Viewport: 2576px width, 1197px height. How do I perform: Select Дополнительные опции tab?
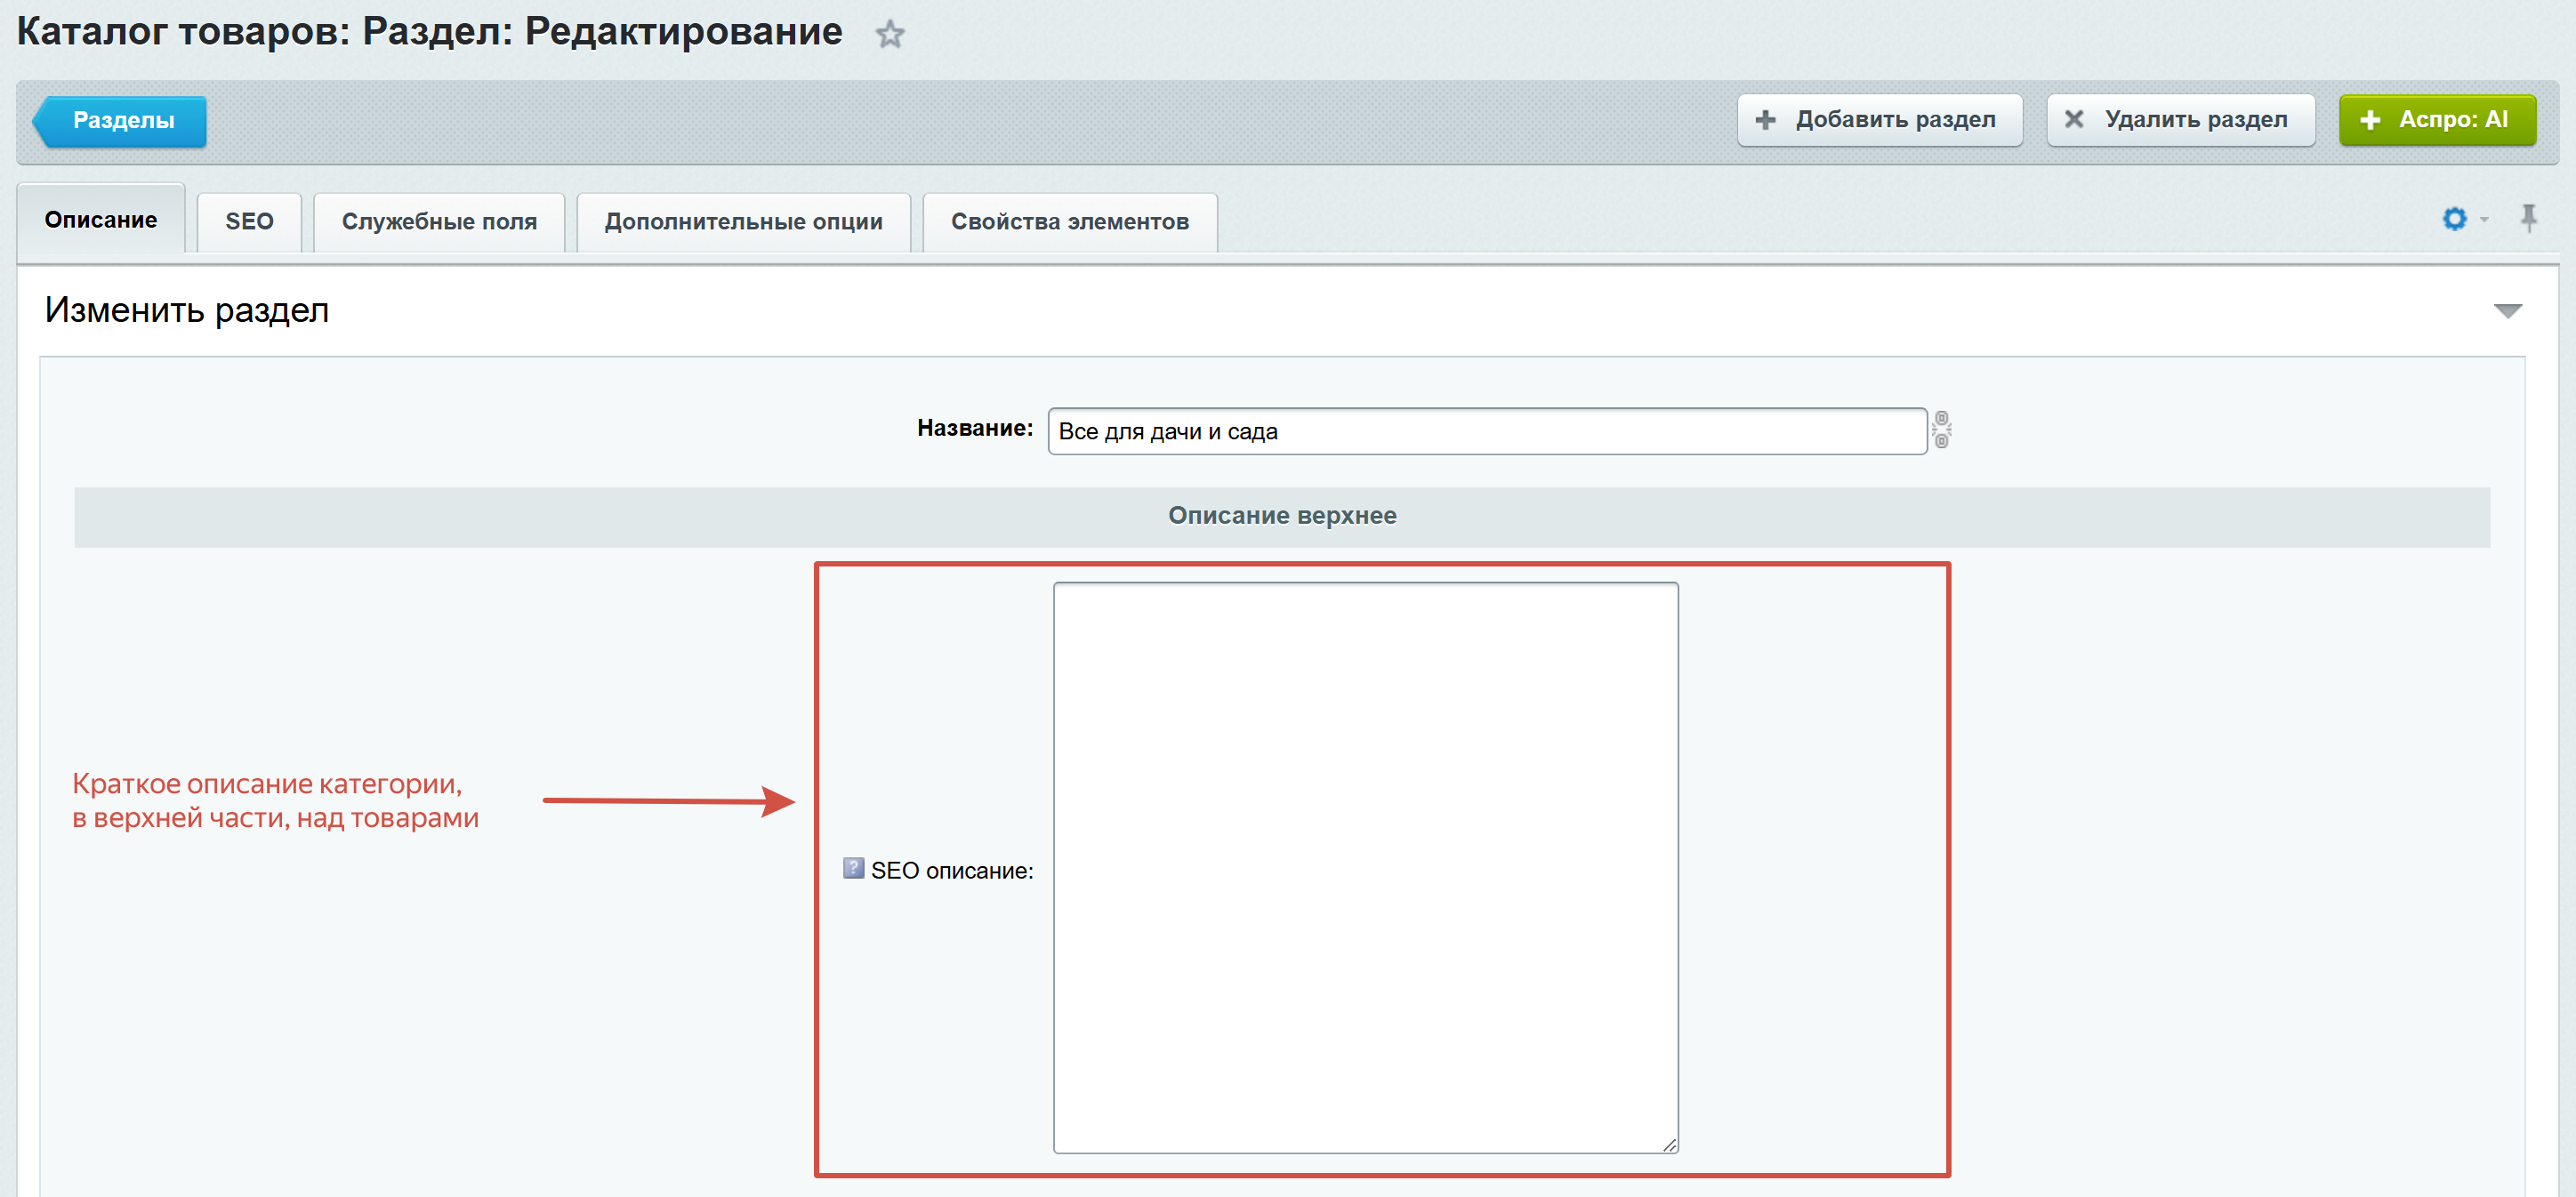[x=743, y=222]
